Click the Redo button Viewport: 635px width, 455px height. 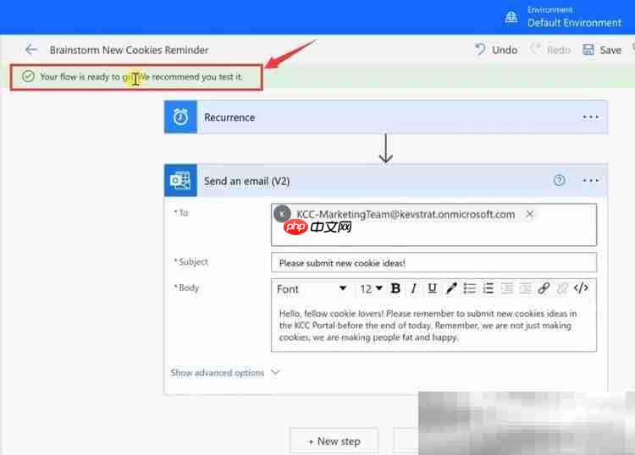pos(550,50)
